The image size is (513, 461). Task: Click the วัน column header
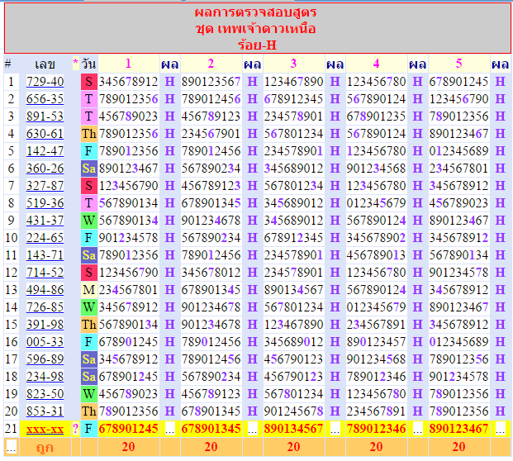[88, 64]
